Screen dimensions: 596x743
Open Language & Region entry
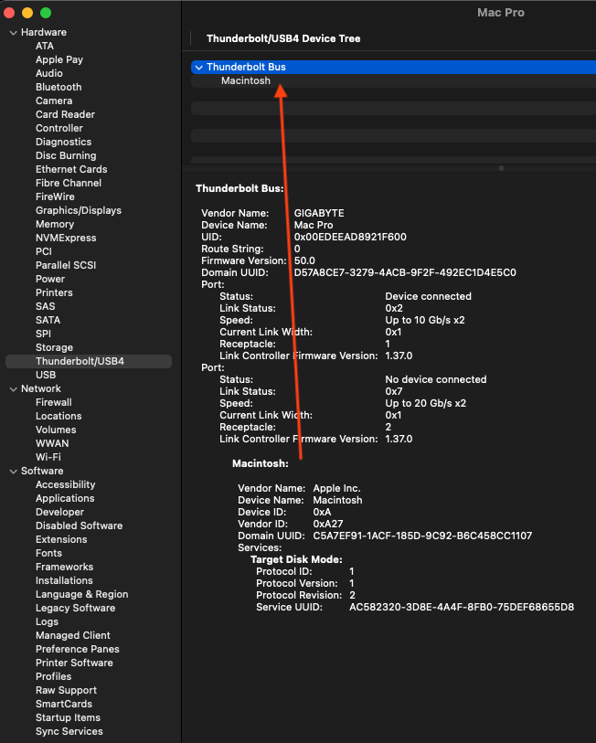point(81,595)
